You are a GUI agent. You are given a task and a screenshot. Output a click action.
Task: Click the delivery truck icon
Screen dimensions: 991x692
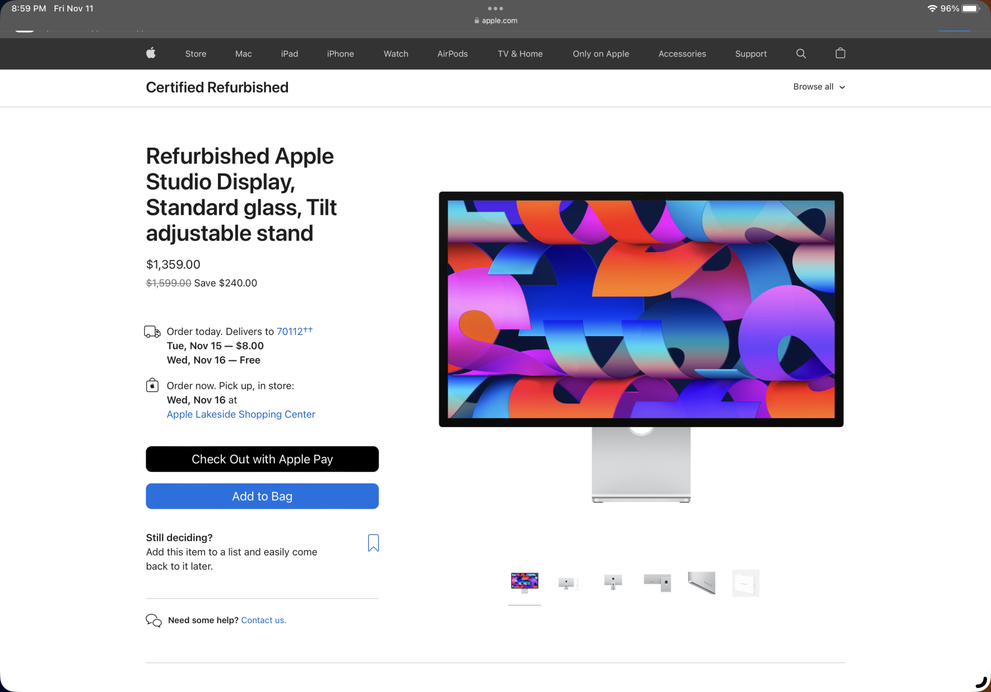click(152, 331)
